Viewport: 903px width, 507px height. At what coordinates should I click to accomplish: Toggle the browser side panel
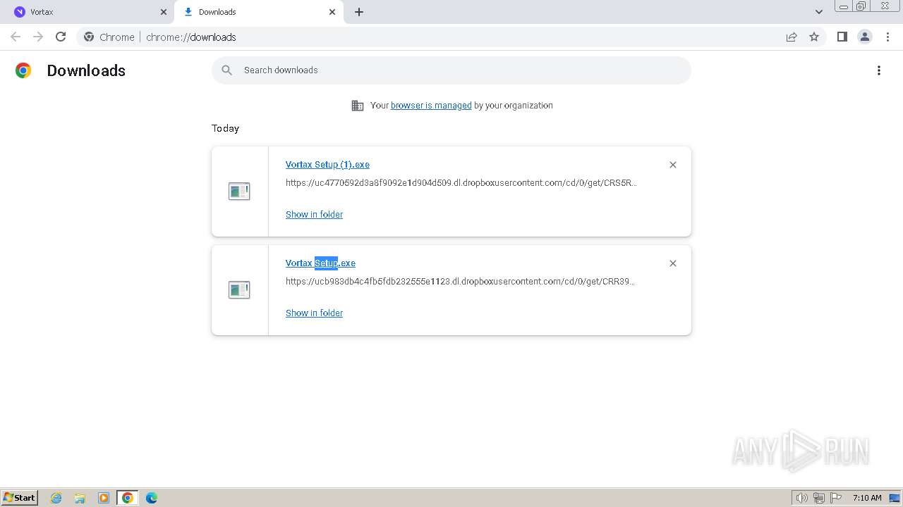click(842, 37)
